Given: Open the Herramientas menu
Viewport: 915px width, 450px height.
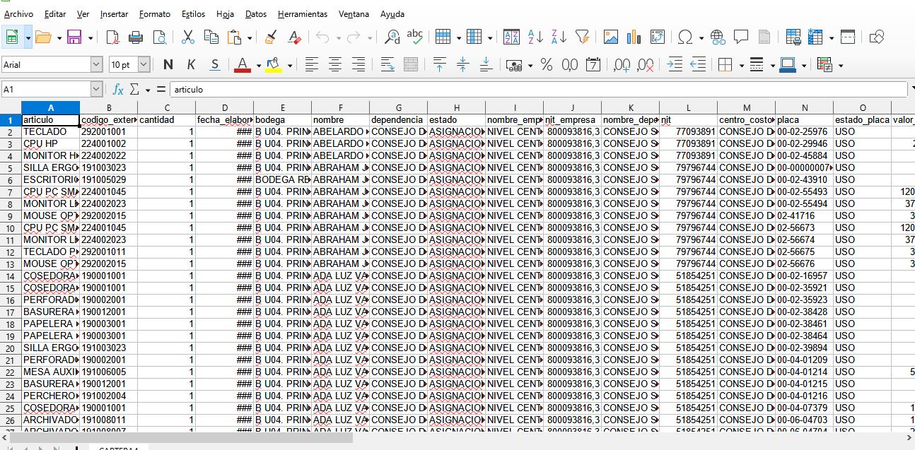Looking at the screenshot, I should tap(302, 14).
